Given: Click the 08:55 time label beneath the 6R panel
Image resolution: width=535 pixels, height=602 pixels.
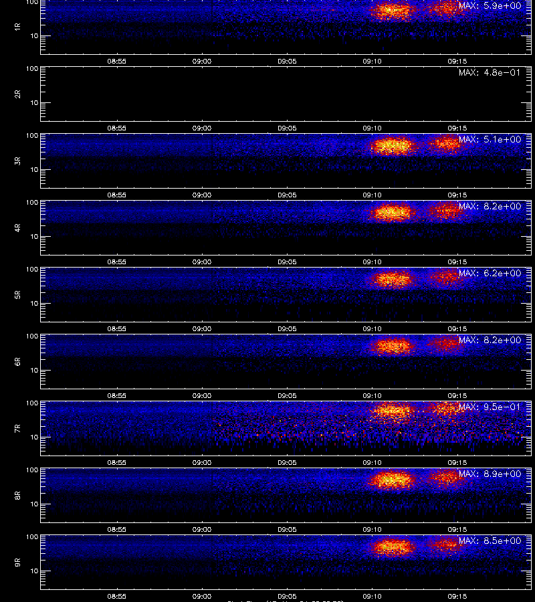Looking at the screenshot, I should pyautogui.click(x=116, y=395).
